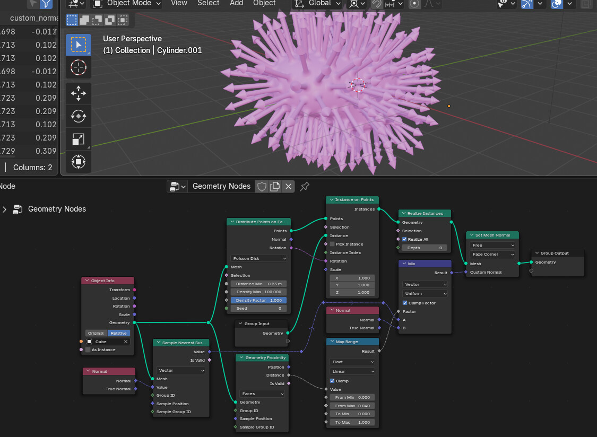The width and height of the screenshot is (597, 437).
Task: Adjust Density Factor slider
Action: [x=258, y=300]
